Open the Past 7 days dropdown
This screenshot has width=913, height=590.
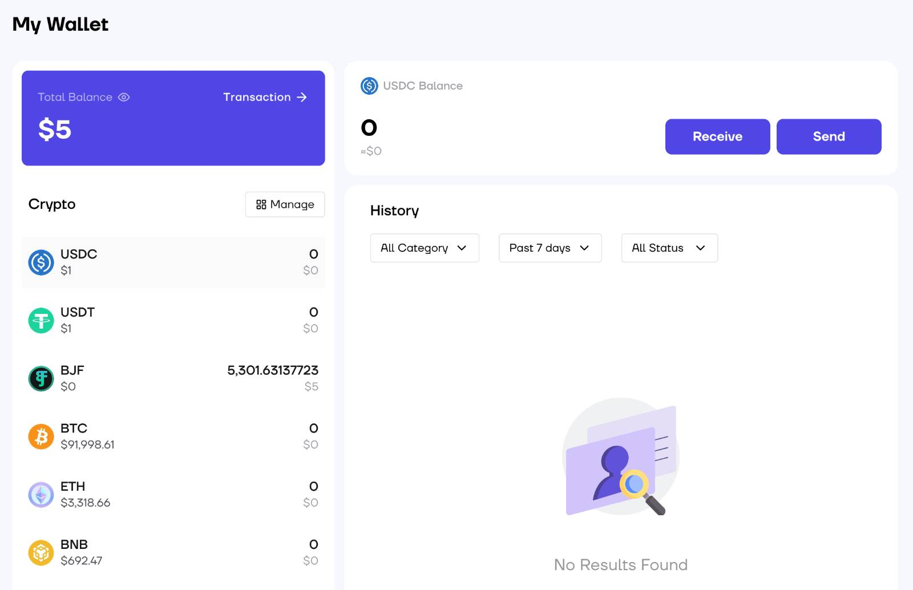550,248
